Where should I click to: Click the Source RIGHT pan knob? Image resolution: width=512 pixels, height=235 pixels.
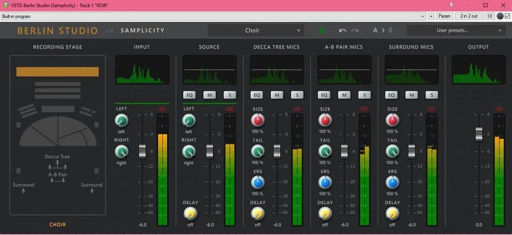189,152
